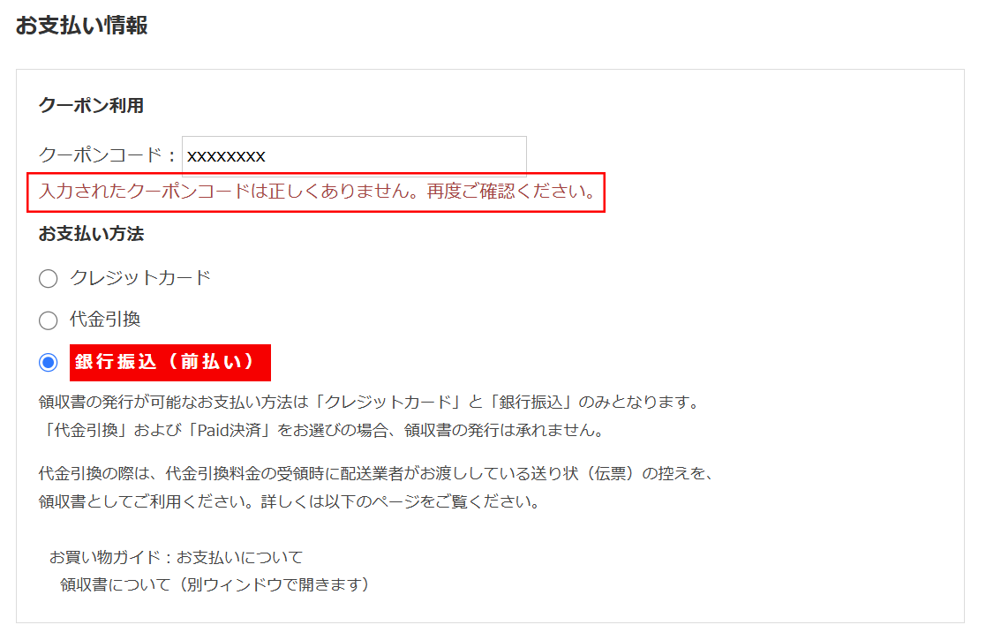The image size is (986, 640).
Task: Click the red 銀行振込（前払い） highlighted label
Action: [169, 362]
